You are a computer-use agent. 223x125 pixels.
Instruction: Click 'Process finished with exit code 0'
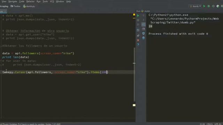point(178,34)
